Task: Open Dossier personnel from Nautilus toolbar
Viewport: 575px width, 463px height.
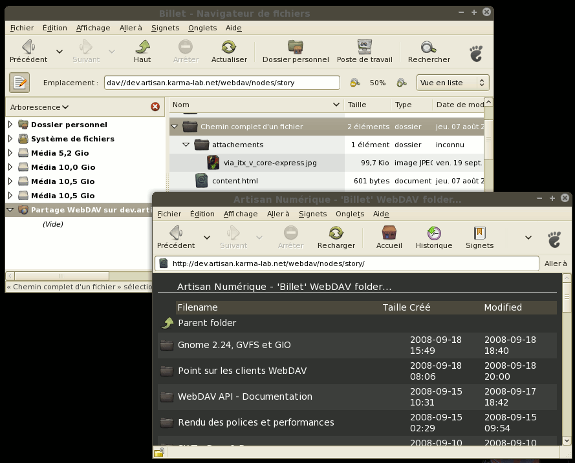Action: (296, 52)
